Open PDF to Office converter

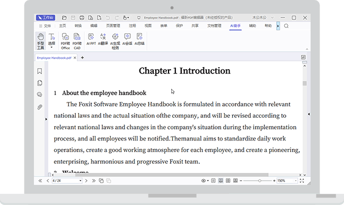pyautogui.click(x=65, y=41)
